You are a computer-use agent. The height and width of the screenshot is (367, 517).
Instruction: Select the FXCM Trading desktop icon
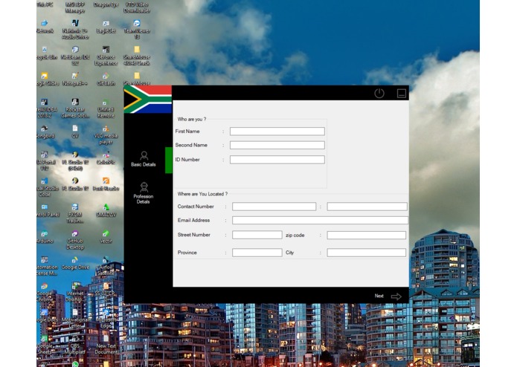(x=75, y=213)
